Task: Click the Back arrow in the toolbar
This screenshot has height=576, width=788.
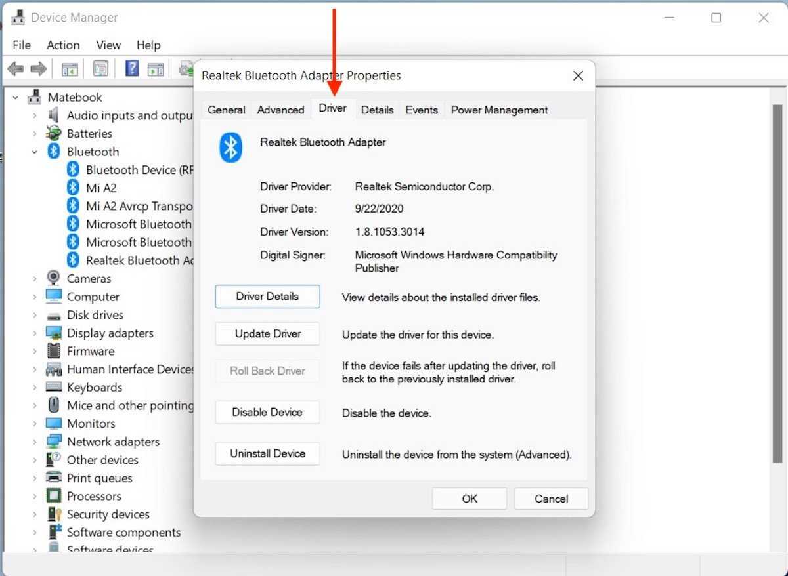Action: 16,69
